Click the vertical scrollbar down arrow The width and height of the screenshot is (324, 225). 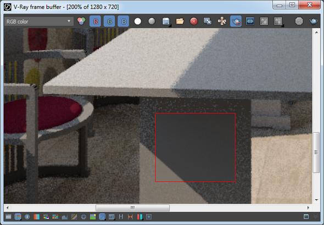(316, 200)
